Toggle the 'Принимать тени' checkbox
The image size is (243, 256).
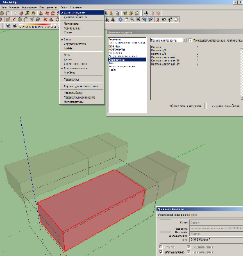point(189,252)
